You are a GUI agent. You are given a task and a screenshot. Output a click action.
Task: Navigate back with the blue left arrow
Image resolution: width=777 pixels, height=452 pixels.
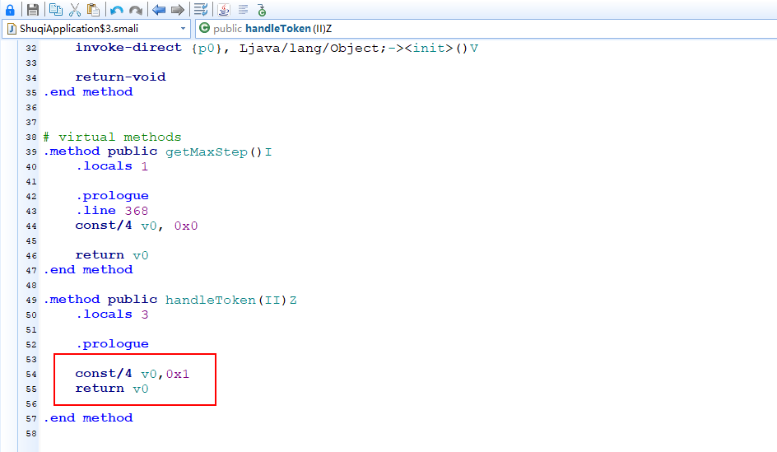click(159, 9)
